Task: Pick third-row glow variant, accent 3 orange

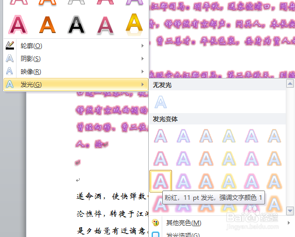Action: [206, 181]
